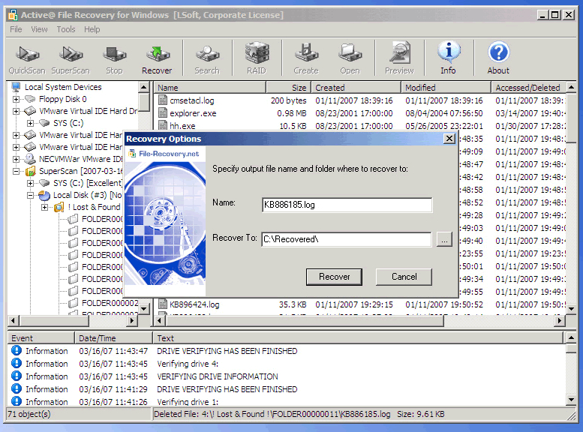Sort file list by Name column
This screenshot has width=583, height=432.
coord(210,88)
